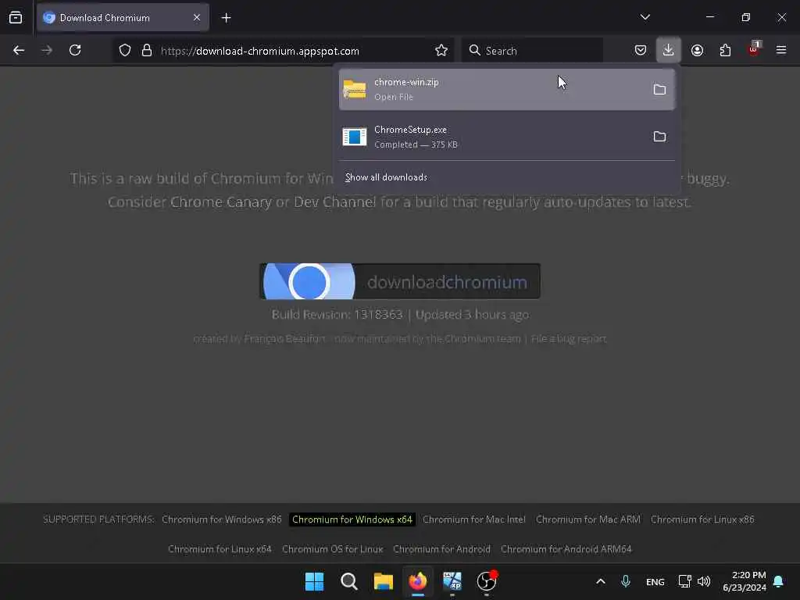The width and height of the screenshot is (800, 600).
Task: Open network status tray icon
Action: coord(684,581)
